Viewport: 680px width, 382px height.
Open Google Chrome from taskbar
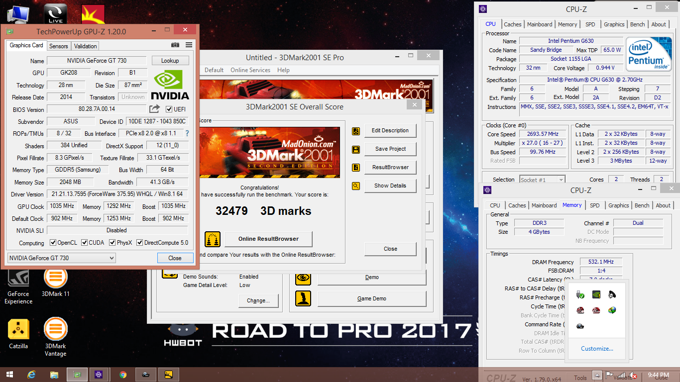123,375
